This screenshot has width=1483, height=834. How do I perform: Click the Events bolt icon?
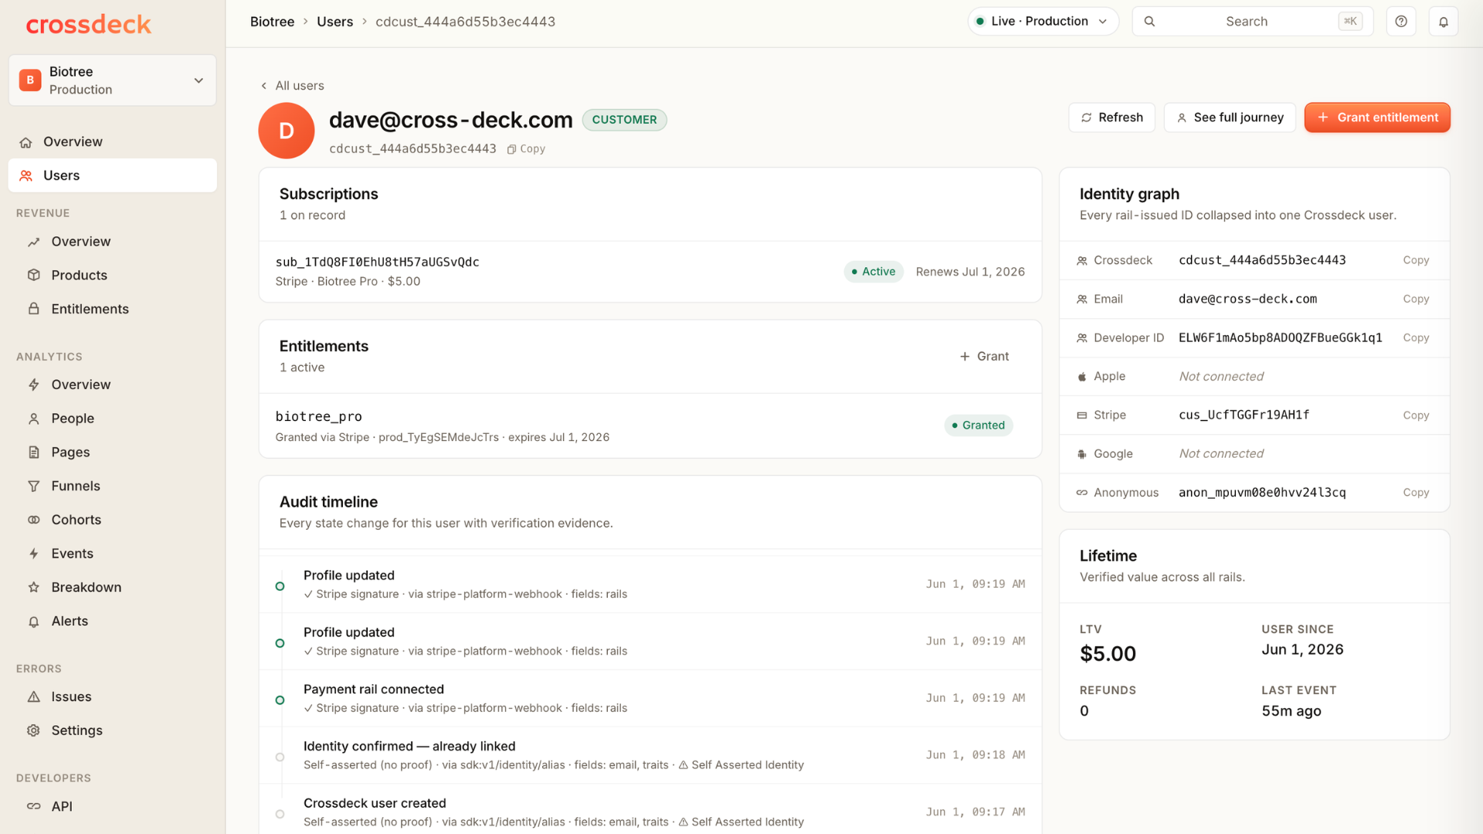pos(34,554)
